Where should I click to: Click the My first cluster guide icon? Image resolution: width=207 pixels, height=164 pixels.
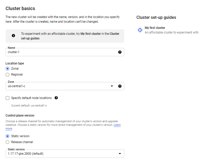140,30
